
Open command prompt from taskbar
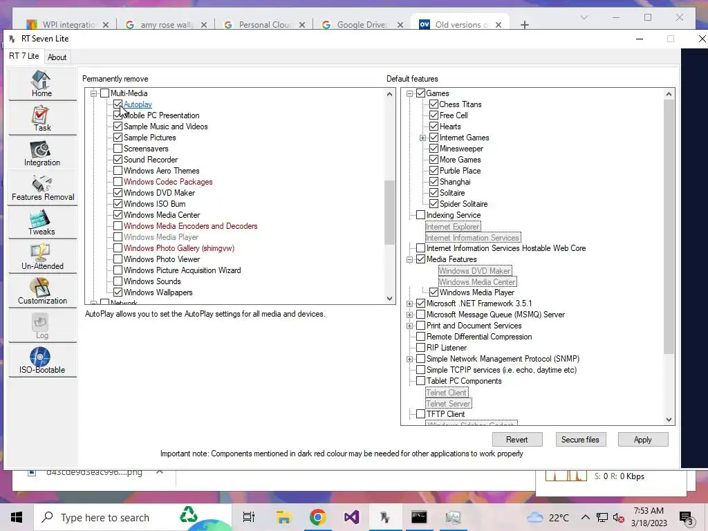tap(419, 517)
